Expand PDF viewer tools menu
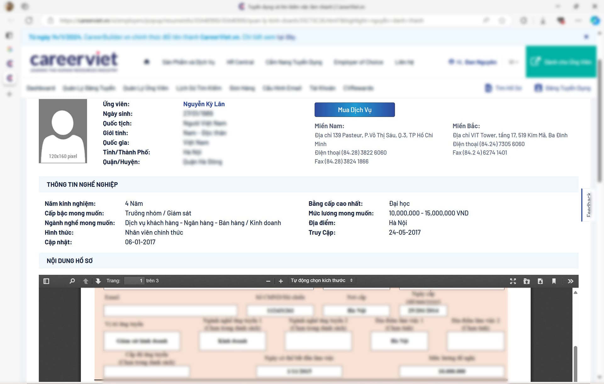The width and height of the screenshot is (604, 384). tap(570, 281)
